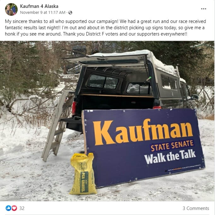This screenshot has width=215, height=215.
Task: Click the first line of text thanking campaign supporters
Action: coord(106,21)
